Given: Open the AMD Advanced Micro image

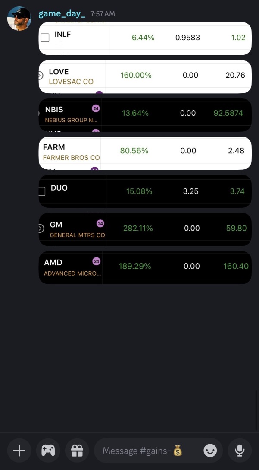Looking at the screenshot, I should (x=145, y=267).
